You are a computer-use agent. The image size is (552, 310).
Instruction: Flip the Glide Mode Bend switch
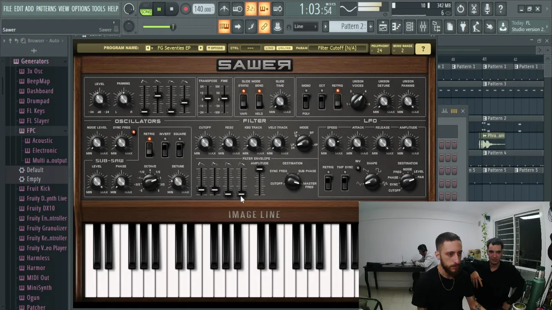coord(259,102)
